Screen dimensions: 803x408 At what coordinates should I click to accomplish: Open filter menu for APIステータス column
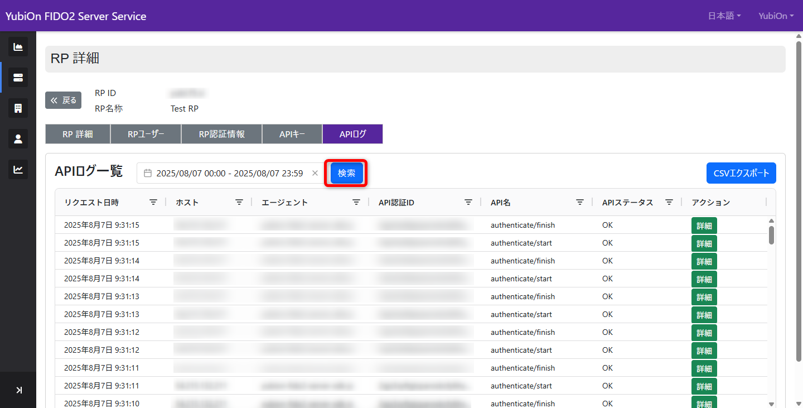coord(669,203)
